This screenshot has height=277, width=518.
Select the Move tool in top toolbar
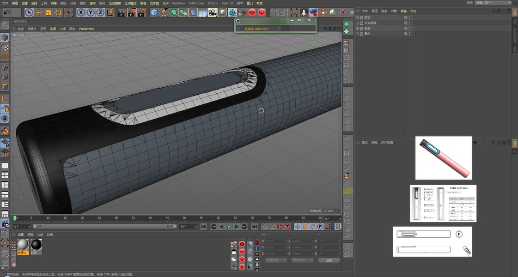(39, 12)
